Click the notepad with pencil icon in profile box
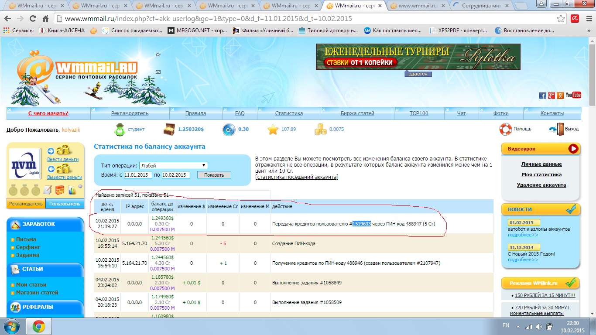 point(47,190)
